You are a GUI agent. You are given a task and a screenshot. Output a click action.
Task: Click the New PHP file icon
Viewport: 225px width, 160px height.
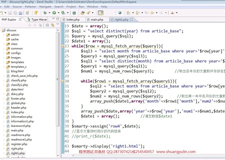tap(28, 13)
